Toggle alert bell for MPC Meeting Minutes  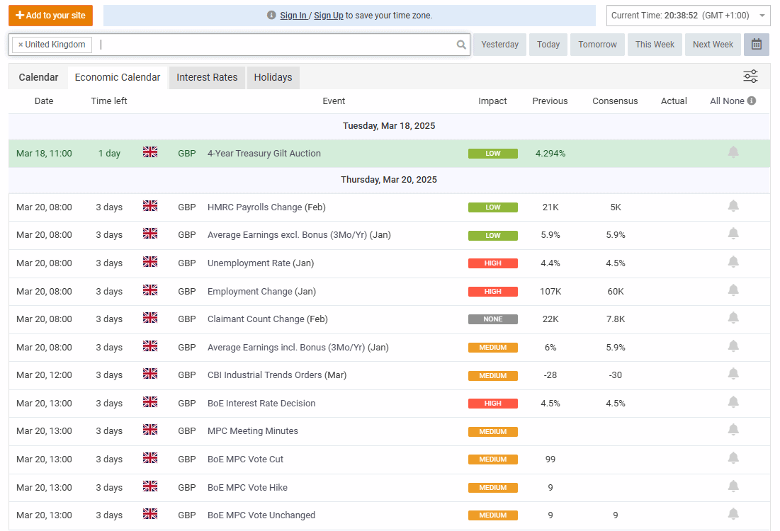(x=733, y=430)
